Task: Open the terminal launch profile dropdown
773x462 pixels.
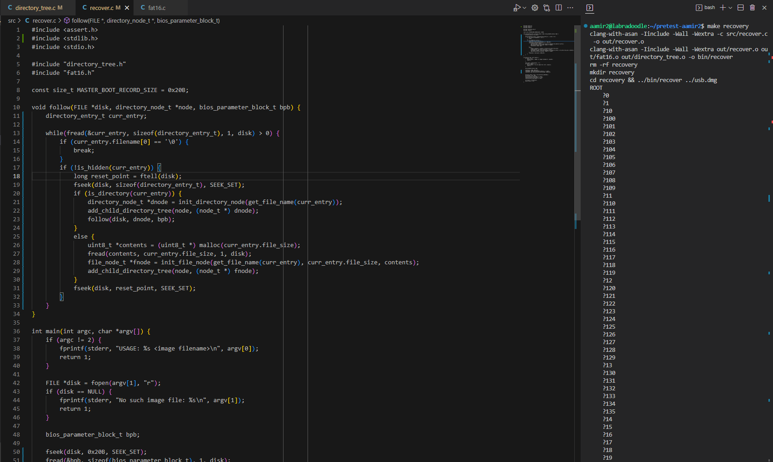Action: [x=730, y=8]
